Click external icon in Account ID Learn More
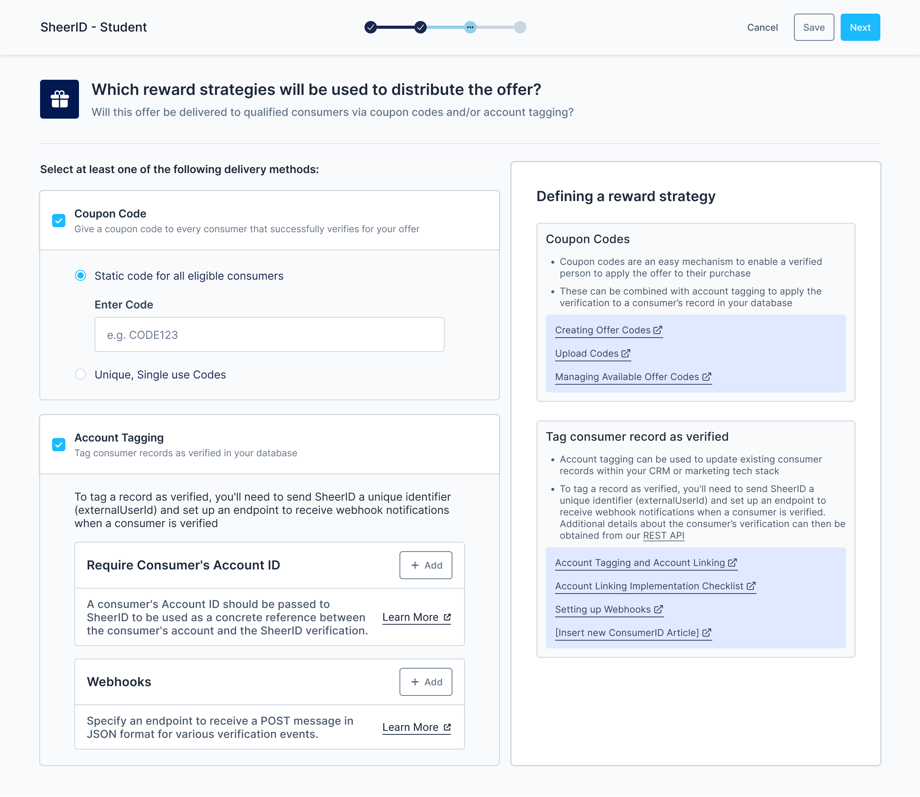The image size is (920, 797). [x=447, y=617]
